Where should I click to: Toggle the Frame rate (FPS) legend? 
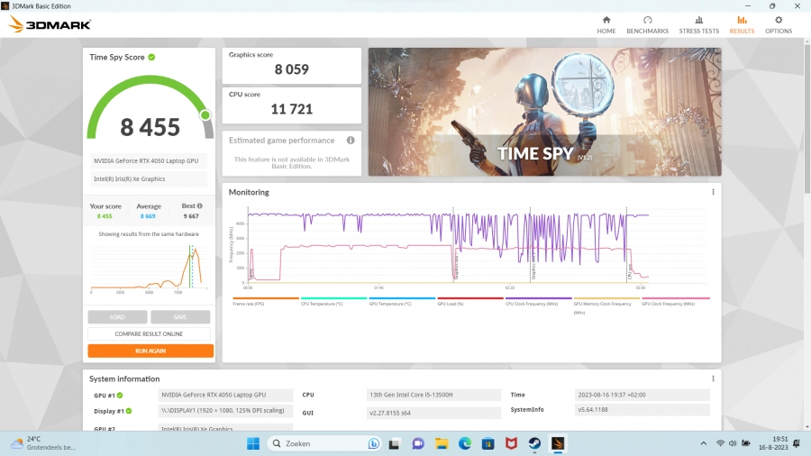coord(266,301)
